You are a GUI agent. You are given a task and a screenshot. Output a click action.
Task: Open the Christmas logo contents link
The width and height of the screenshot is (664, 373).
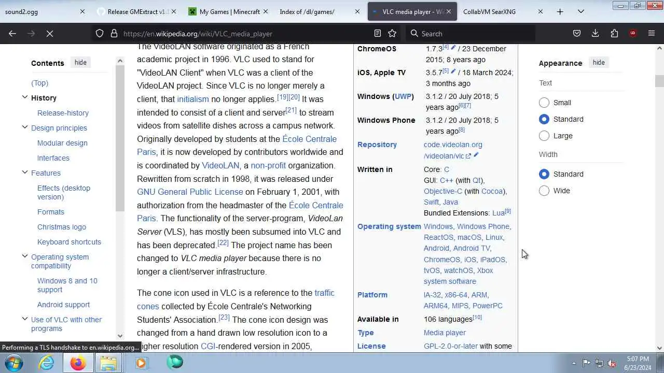pos(62,227)
